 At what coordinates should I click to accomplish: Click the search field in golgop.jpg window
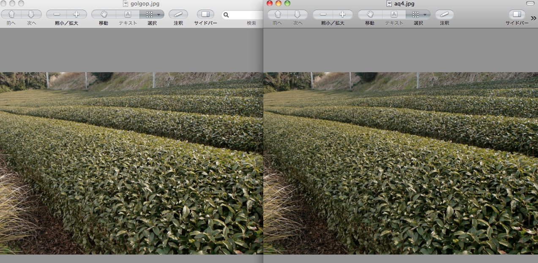(x=243, y=15)
